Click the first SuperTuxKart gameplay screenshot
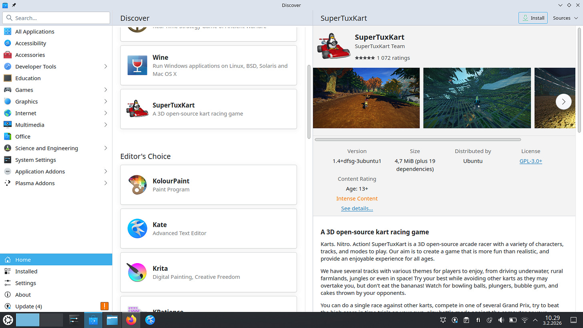The width and height of the screenshot is (583, 328). tap(366, 98)
